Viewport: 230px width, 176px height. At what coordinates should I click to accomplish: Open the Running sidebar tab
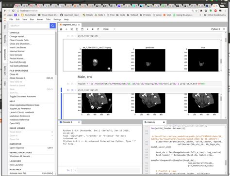[x=5, y=39]
